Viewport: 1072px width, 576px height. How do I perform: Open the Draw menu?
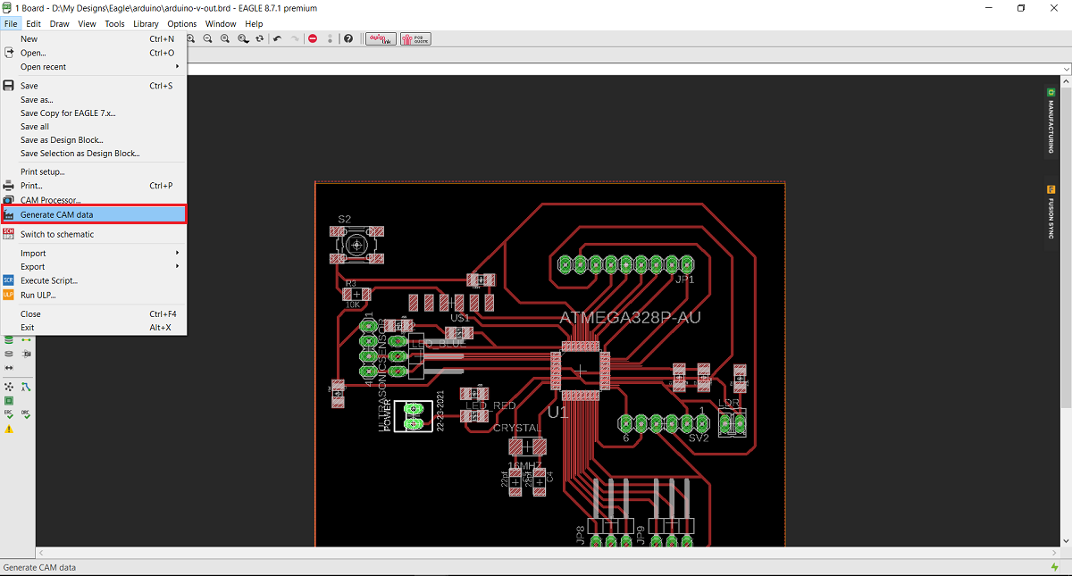click(x=59, y=24)
